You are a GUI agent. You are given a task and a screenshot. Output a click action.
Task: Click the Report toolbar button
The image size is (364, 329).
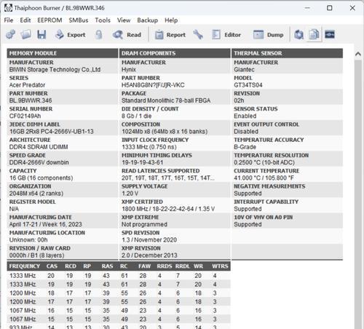coord(170,35)
